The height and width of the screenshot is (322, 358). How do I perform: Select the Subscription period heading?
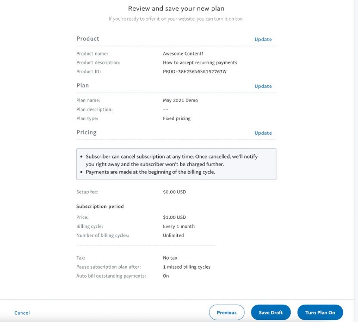[100, 206]
